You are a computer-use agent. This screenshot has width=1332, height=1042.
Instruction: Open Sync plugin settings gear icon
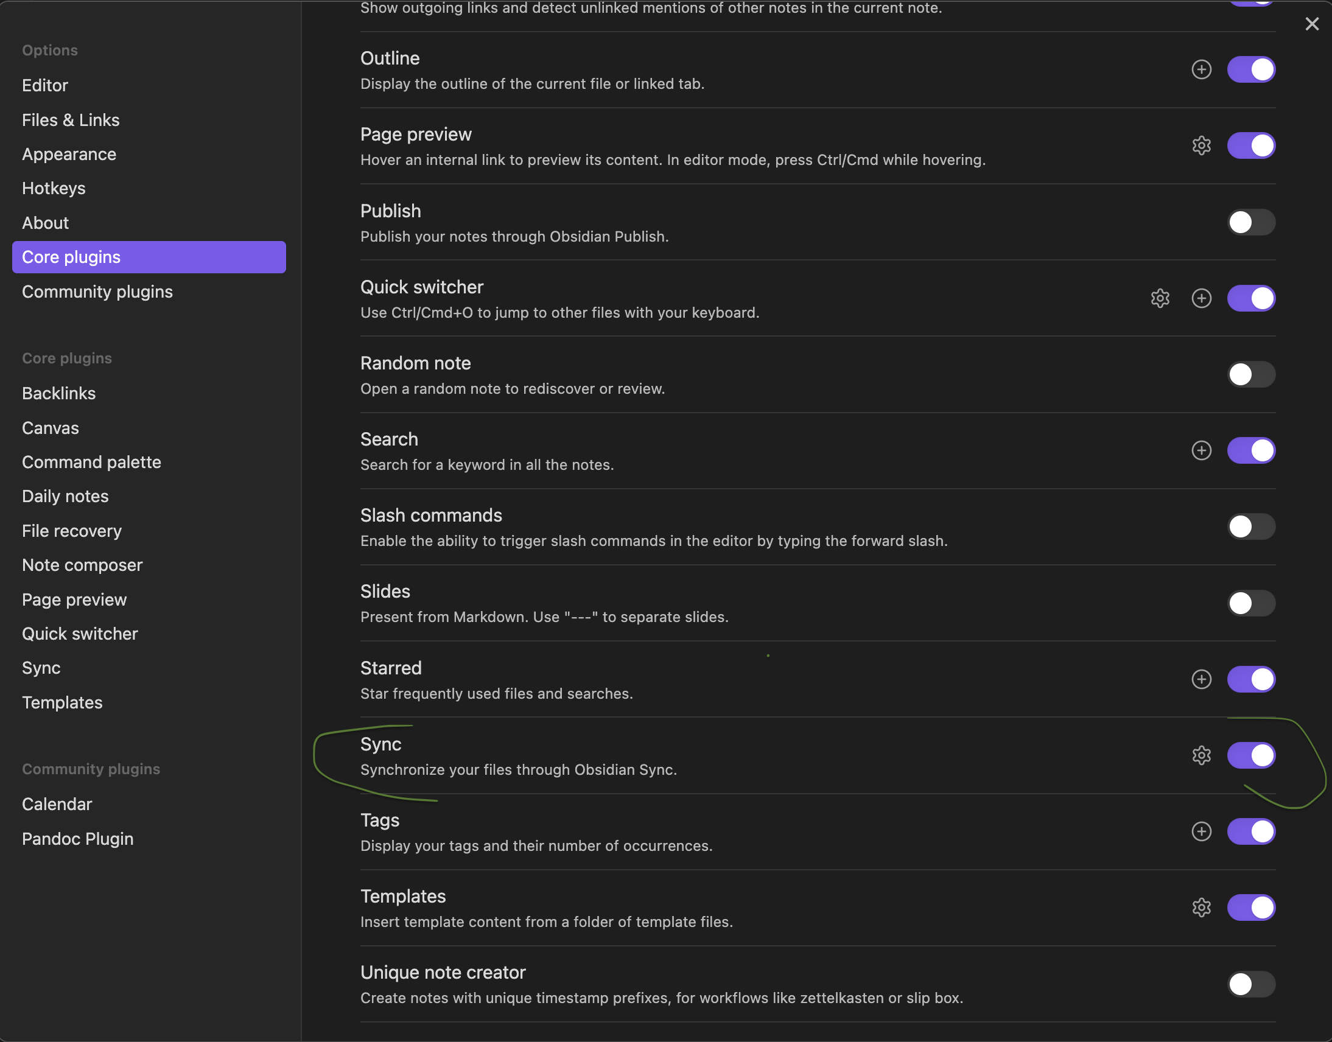tap(1201, 755)
